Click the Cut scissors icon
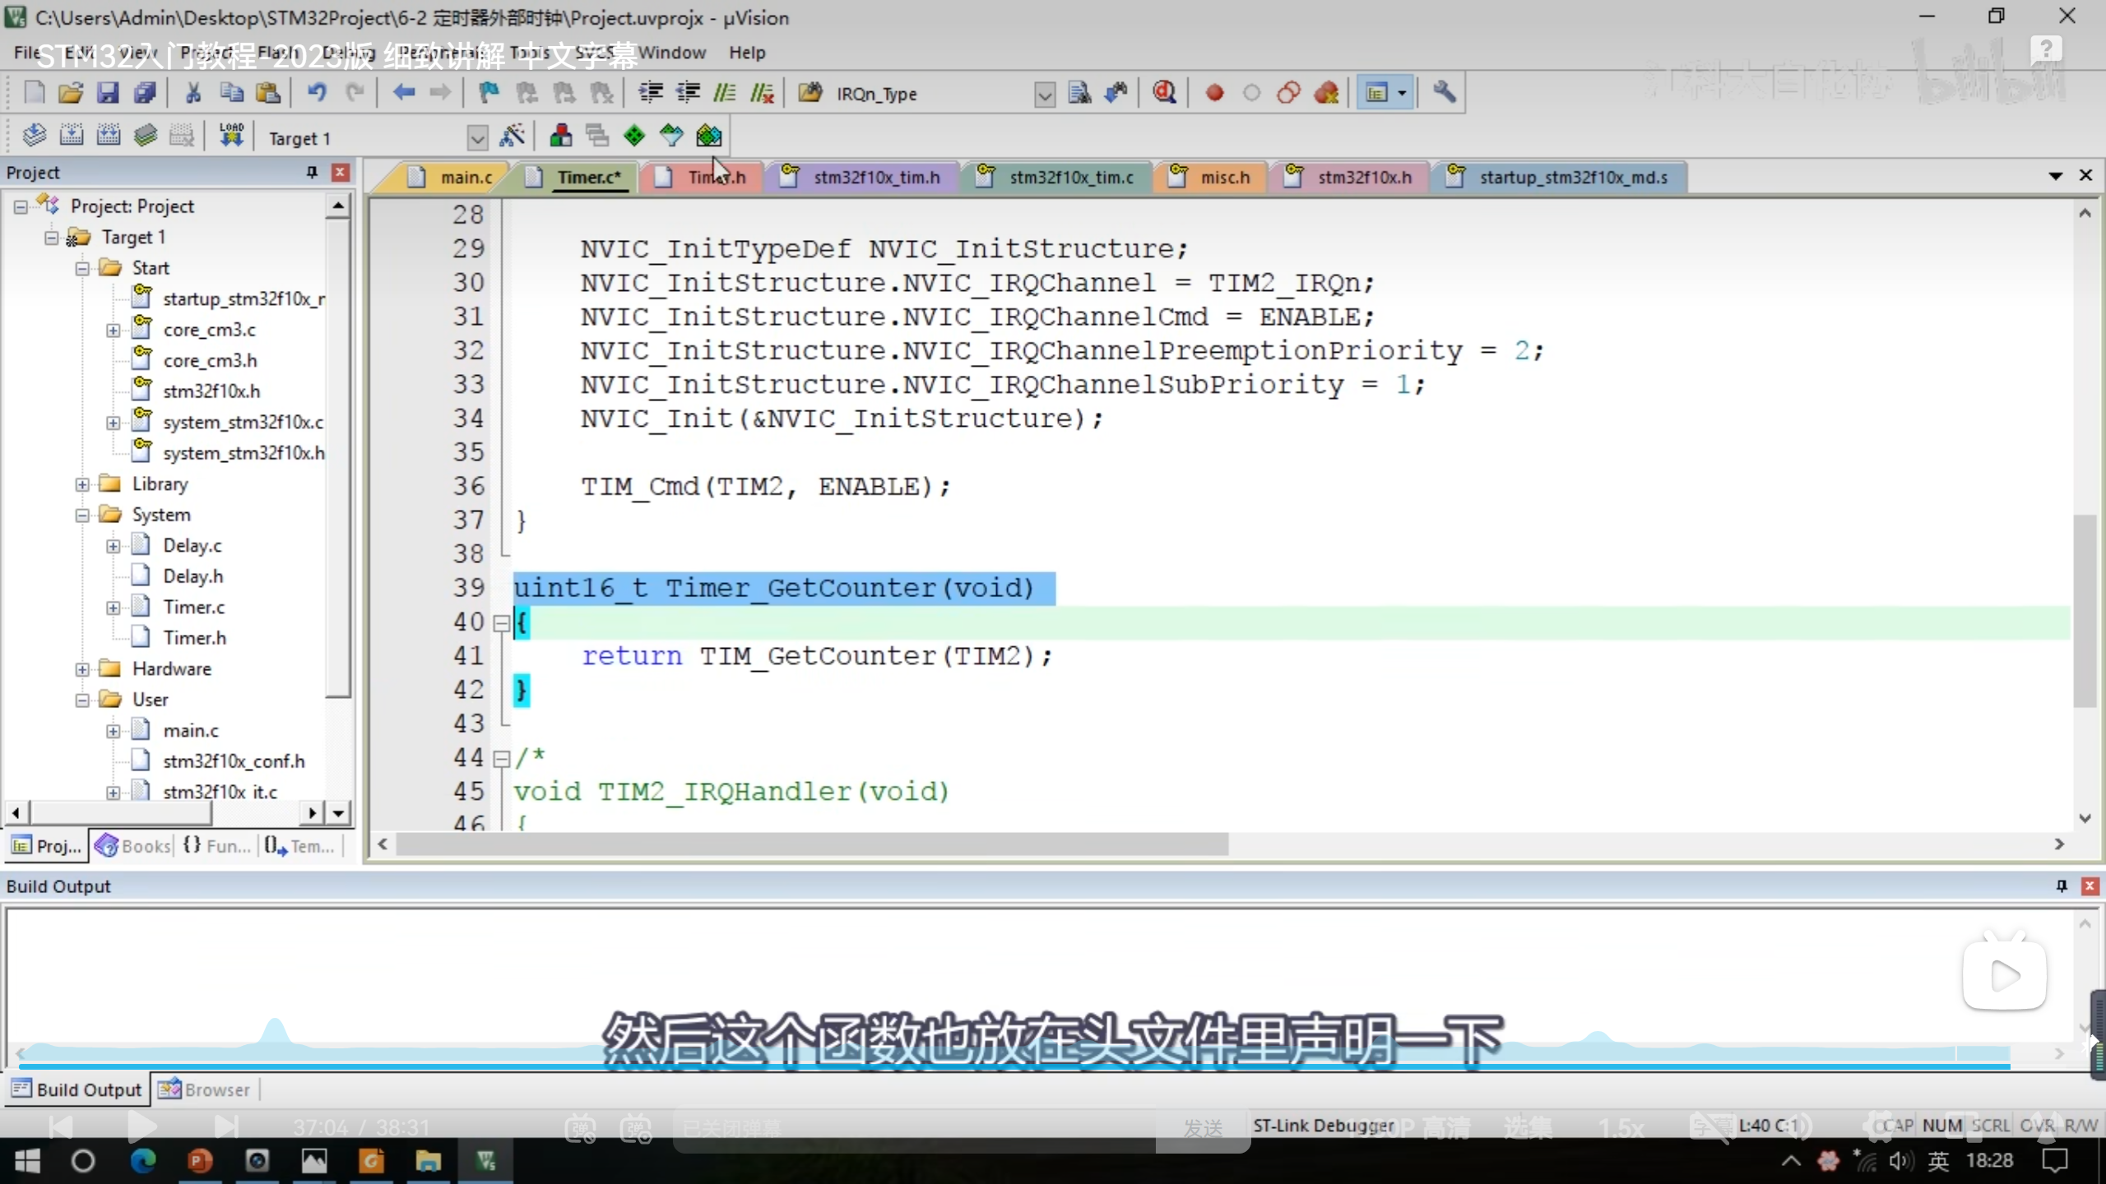Screen dimensions: 2106x1184 [x=193, y=93]
